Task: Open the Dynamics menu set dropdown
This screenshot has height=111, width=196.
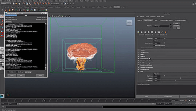Action: pos(6,3)
